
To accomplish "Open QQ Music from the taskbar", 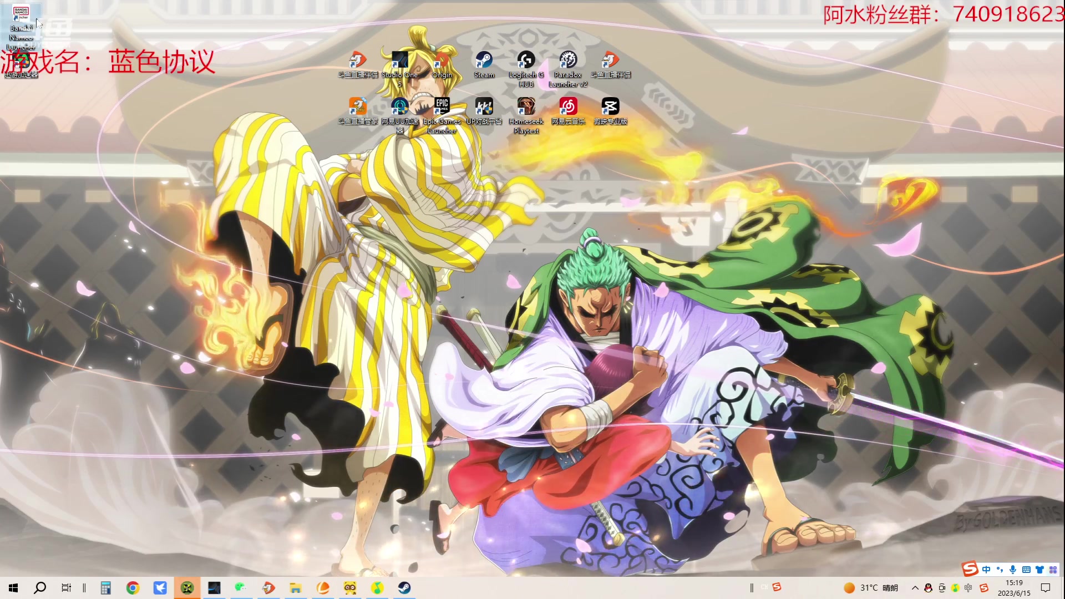I will 377,588.
